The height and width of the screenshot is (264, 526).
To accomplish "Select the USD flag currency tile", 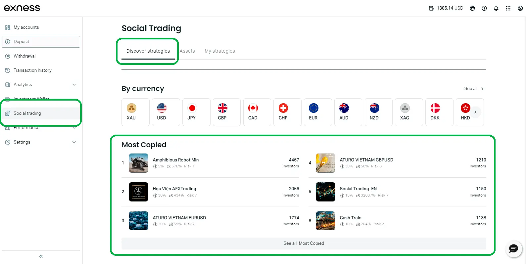I will point(166,112).
